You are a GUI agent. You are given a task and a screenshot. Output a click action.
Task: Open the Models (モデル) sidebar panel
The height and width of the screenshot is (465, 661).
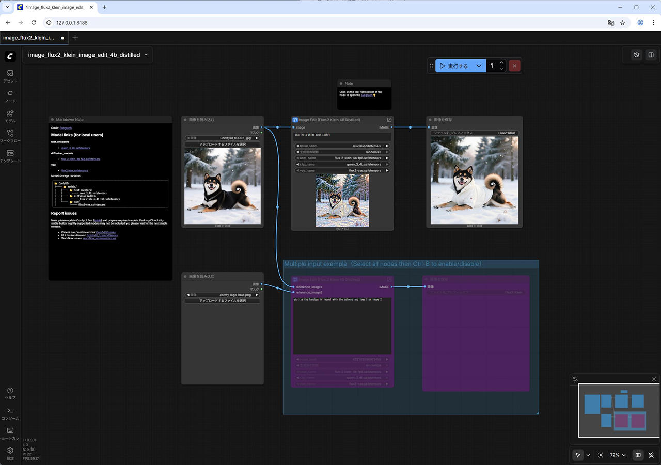coord(10,116)
